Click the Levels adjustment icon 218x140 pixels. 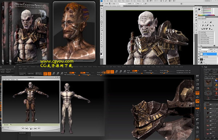[206, 22]
